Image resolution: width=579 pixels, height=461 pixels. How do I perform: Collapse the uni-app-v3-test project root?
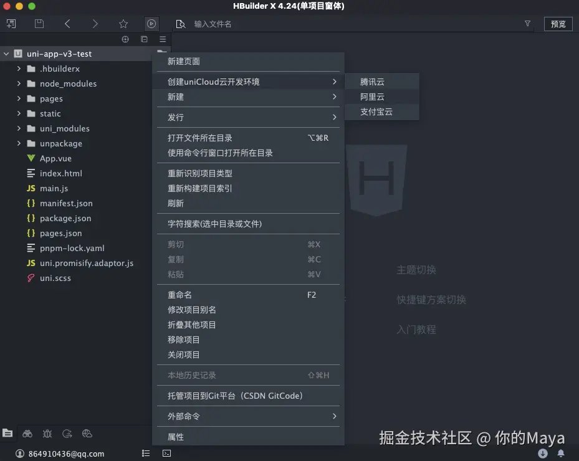click(6, 54)
